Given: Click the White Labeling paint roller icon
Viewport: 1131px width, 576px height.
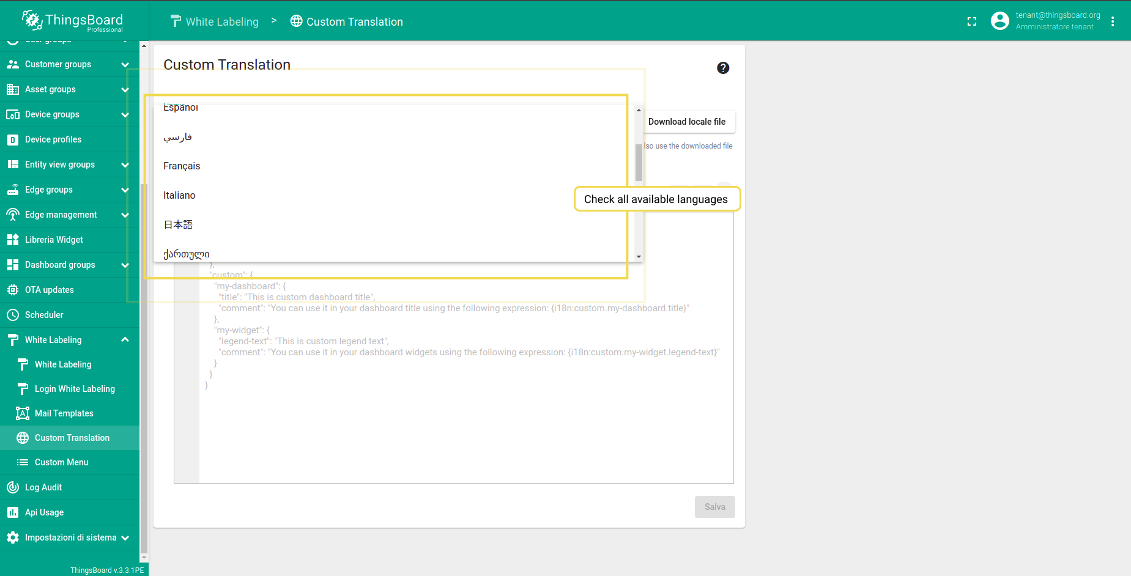Looking at the screenshot, I should [13, 340].
